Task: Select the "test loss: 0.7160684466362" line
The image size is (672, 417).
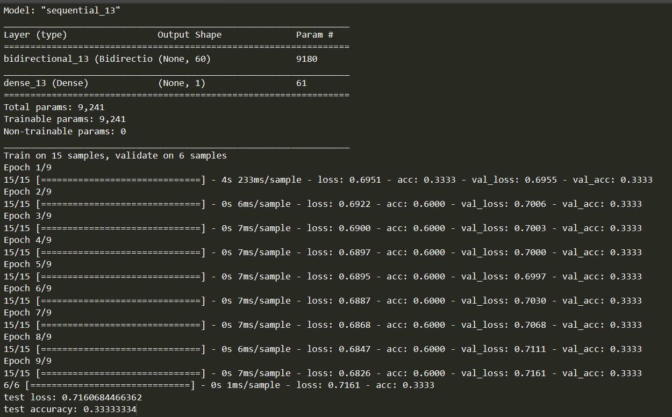Action: (x=73, y=398)
